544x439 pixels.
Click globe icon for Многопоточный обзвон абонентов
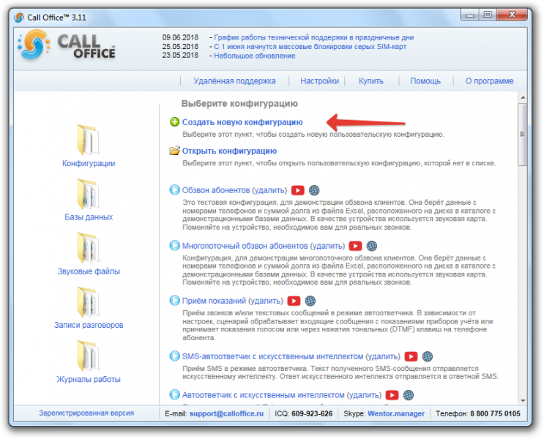[x=371, y=246]
